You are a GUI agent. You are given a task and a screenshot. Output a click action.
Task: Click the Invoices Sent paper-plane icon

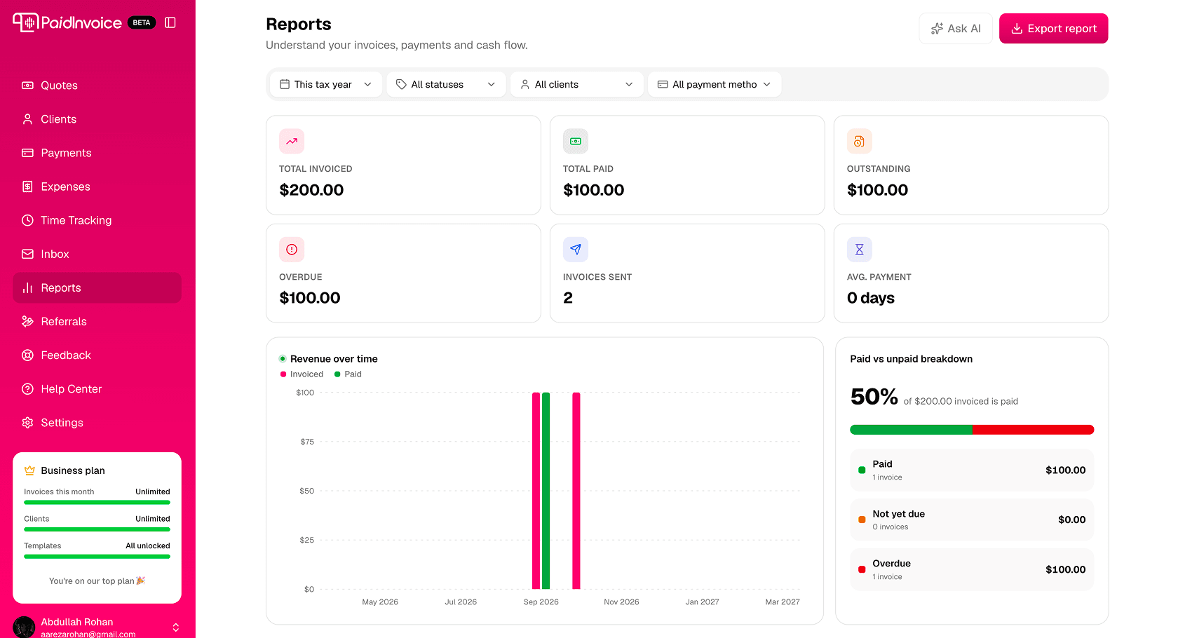point(576,250)
